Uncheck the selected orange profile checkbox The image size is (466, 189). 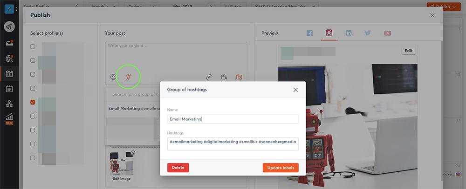pyautogui.click(x=33, y=102)
